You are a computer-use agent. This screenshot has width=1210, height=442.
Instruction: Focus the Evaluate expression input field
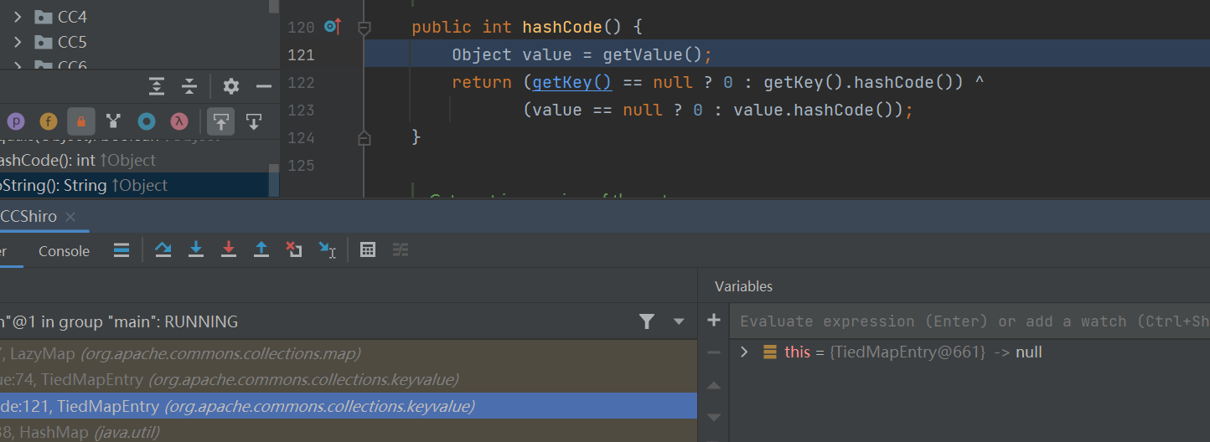(x=970, y=321)
